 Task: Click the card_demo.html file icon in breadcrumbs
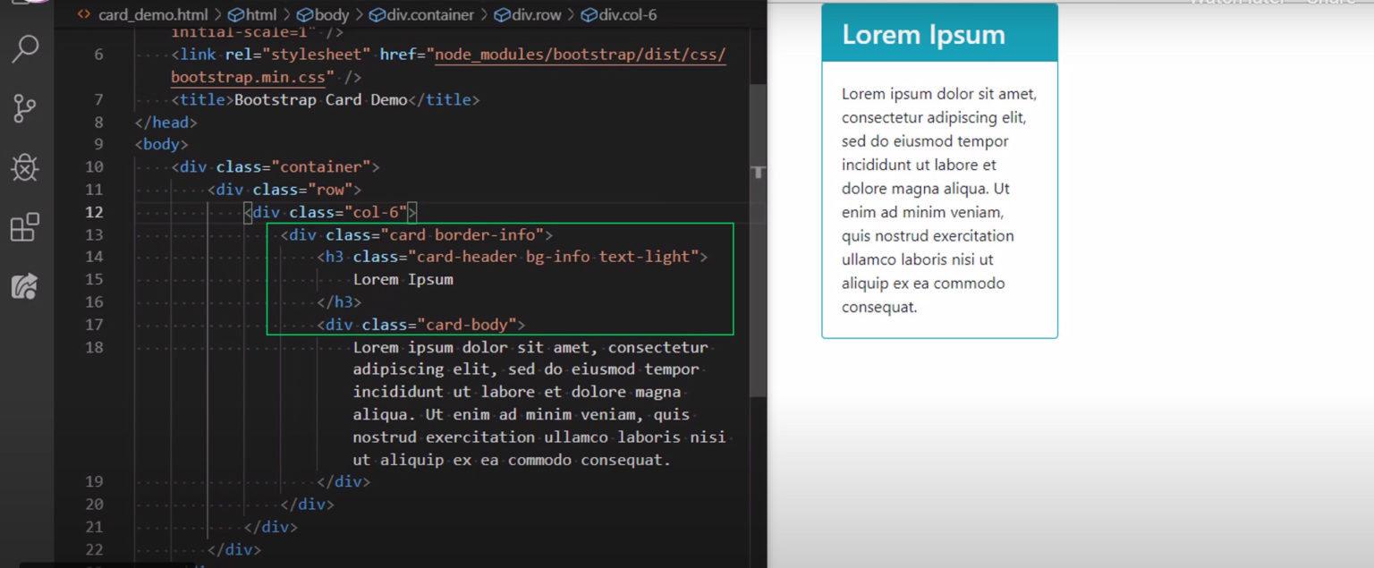pos(84,14)
